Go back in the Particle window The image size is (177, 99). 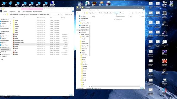point(78,13)
